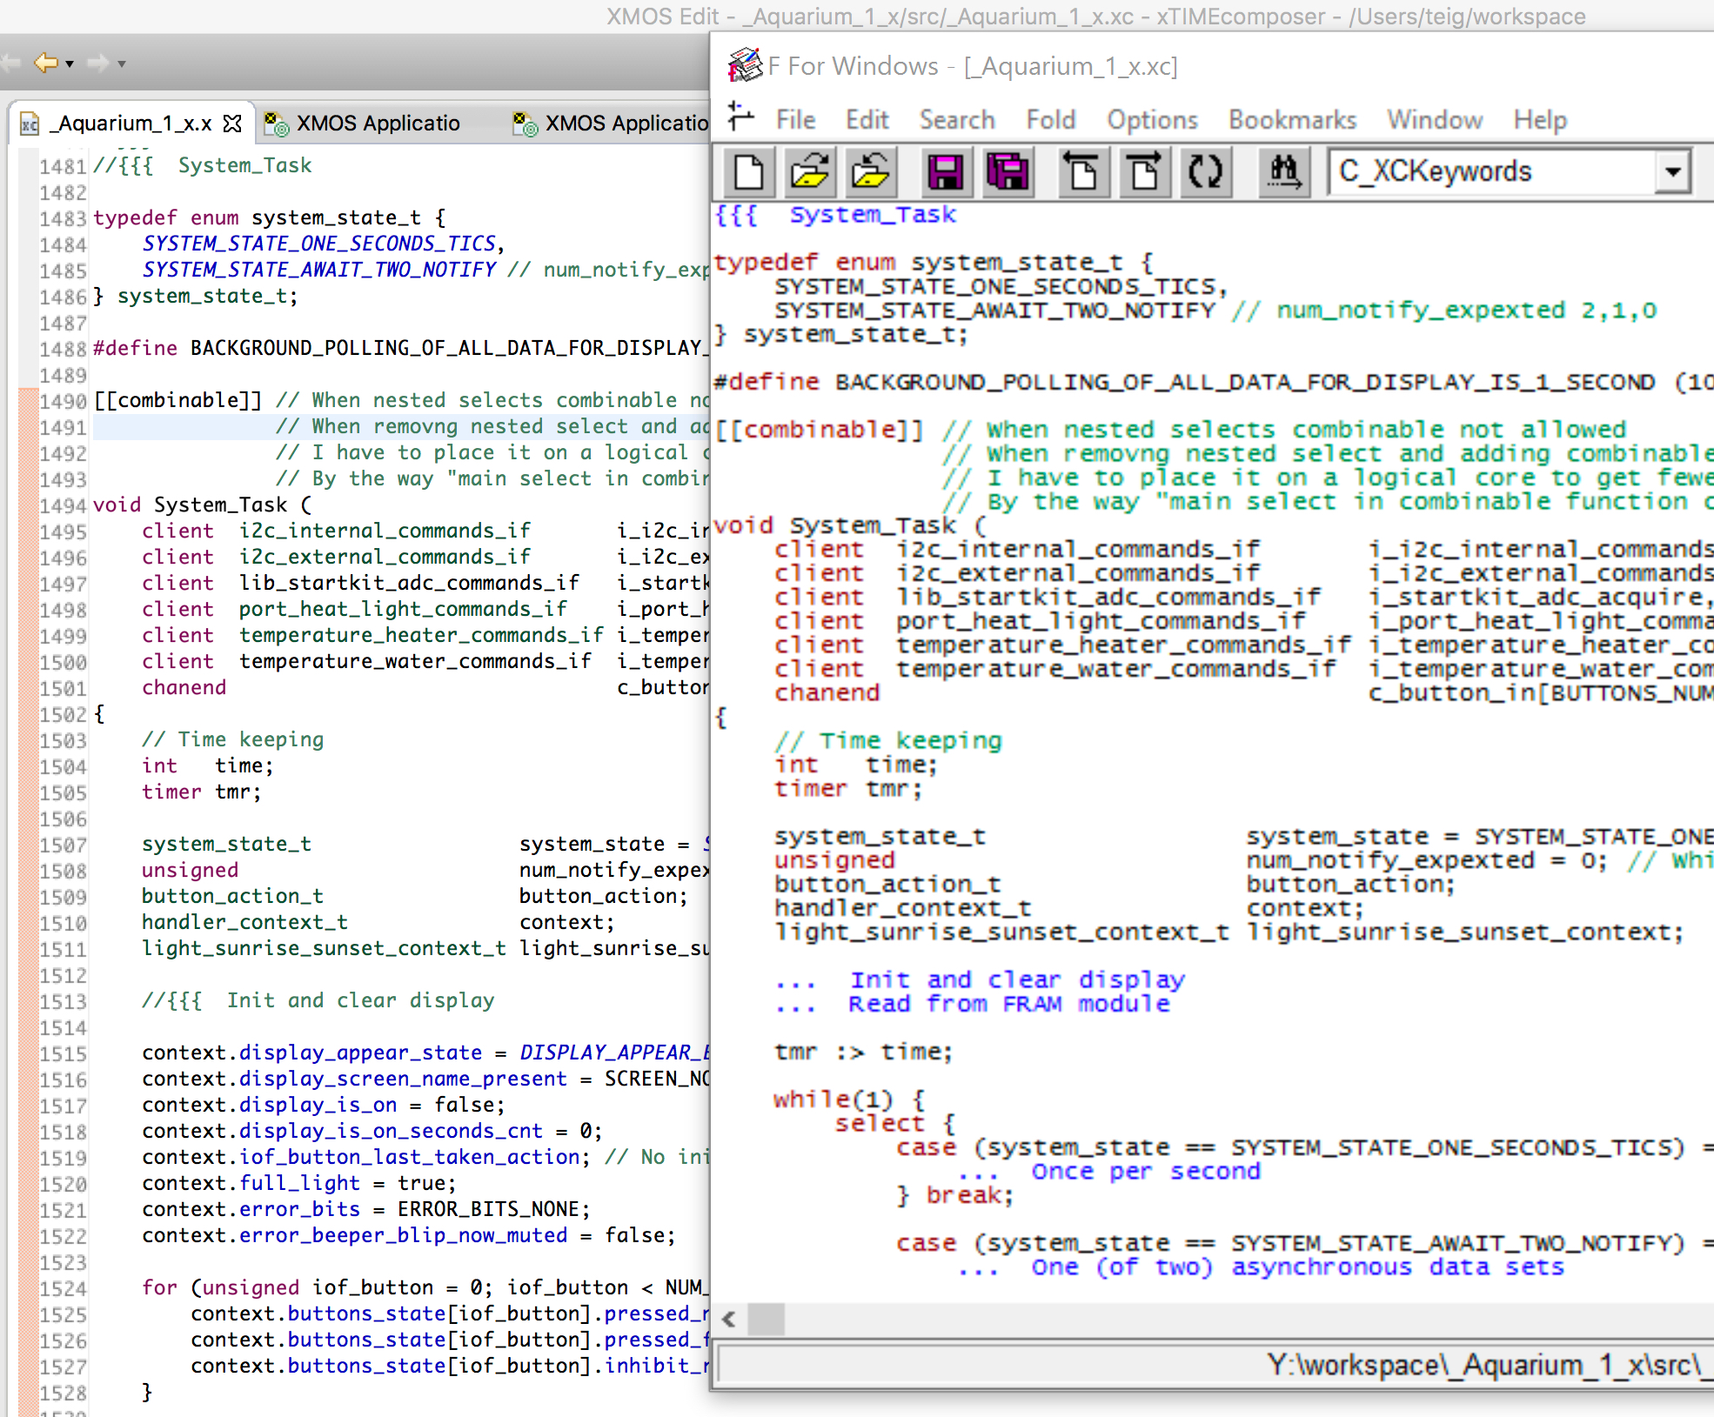
Task: Click 'void System_Task (' on line 1494
Action: tap(202, 505)
